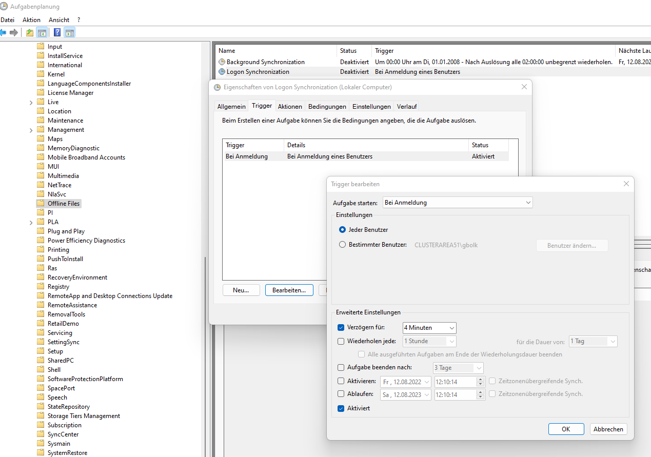Open the 4 Minuten delay dropdown
Image resolution: width=651 pixels, height=457 pixels.
429,328
